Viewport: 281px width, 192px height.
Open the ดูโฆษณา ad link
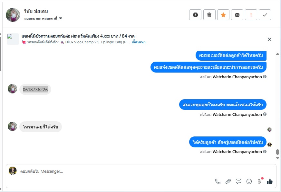(138, 42)
